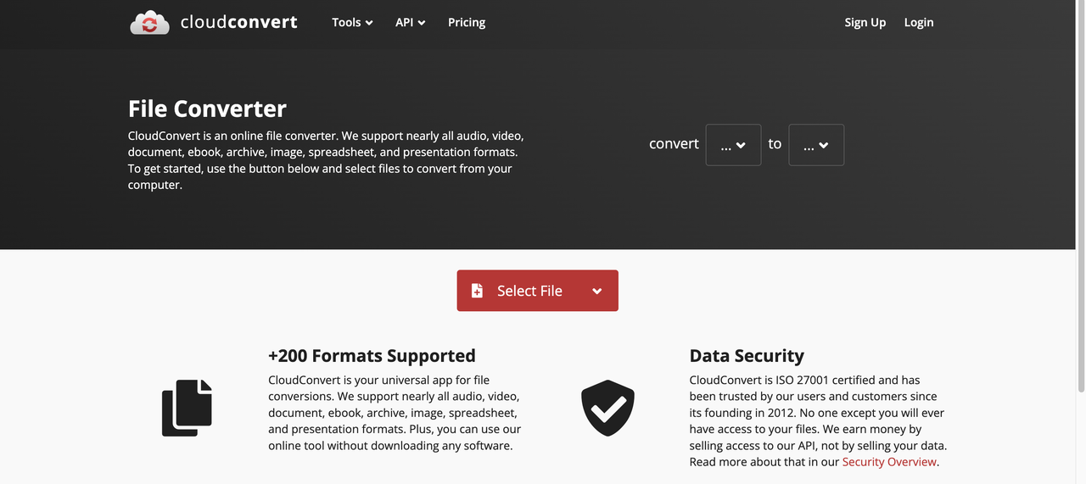Viewport: 1086px width, 484px height.
Task: Click the Login link
Action: point(918,23)
